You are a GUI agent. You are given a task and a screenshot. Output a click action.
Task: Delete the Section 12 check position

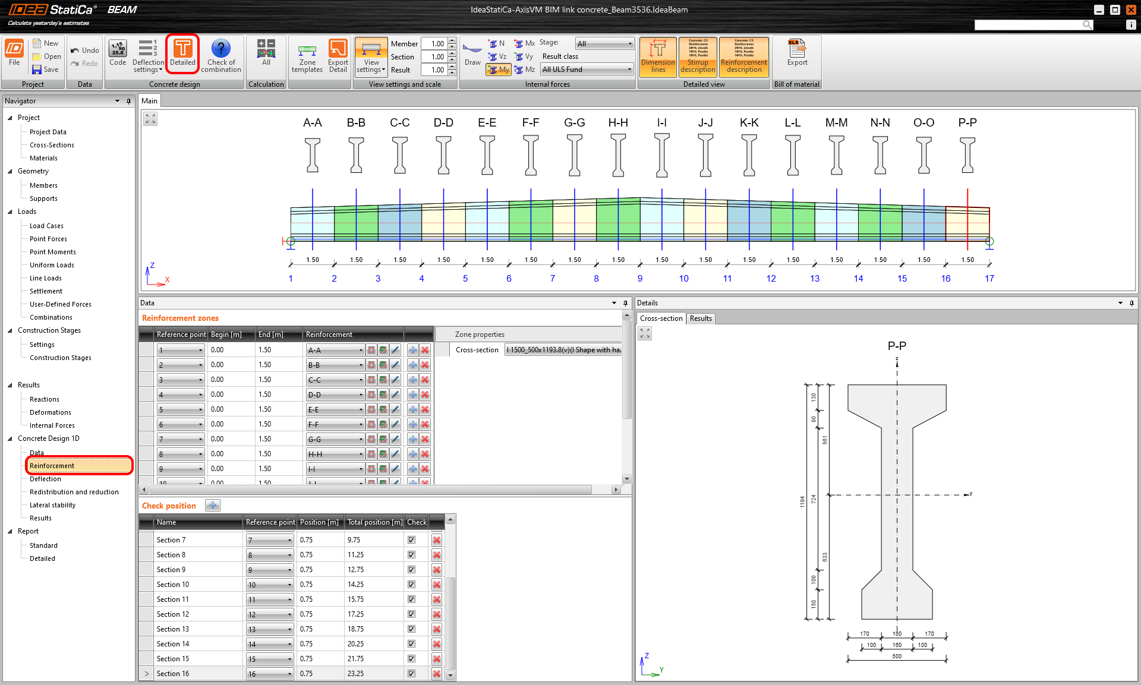coord(437,614)
